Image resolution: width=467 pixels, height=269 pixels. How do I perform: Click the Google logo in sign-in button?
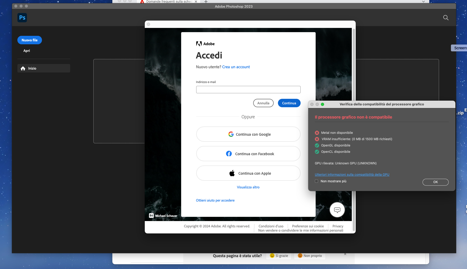click(231, 134)
